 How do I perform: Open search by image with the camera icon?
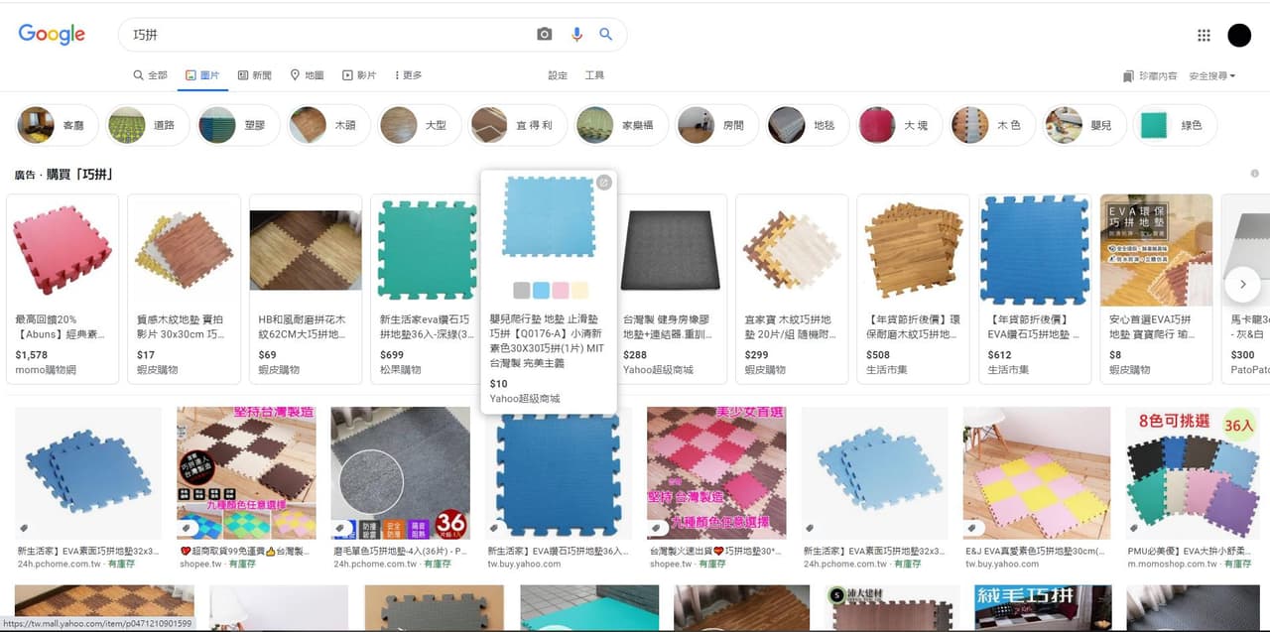544,34
